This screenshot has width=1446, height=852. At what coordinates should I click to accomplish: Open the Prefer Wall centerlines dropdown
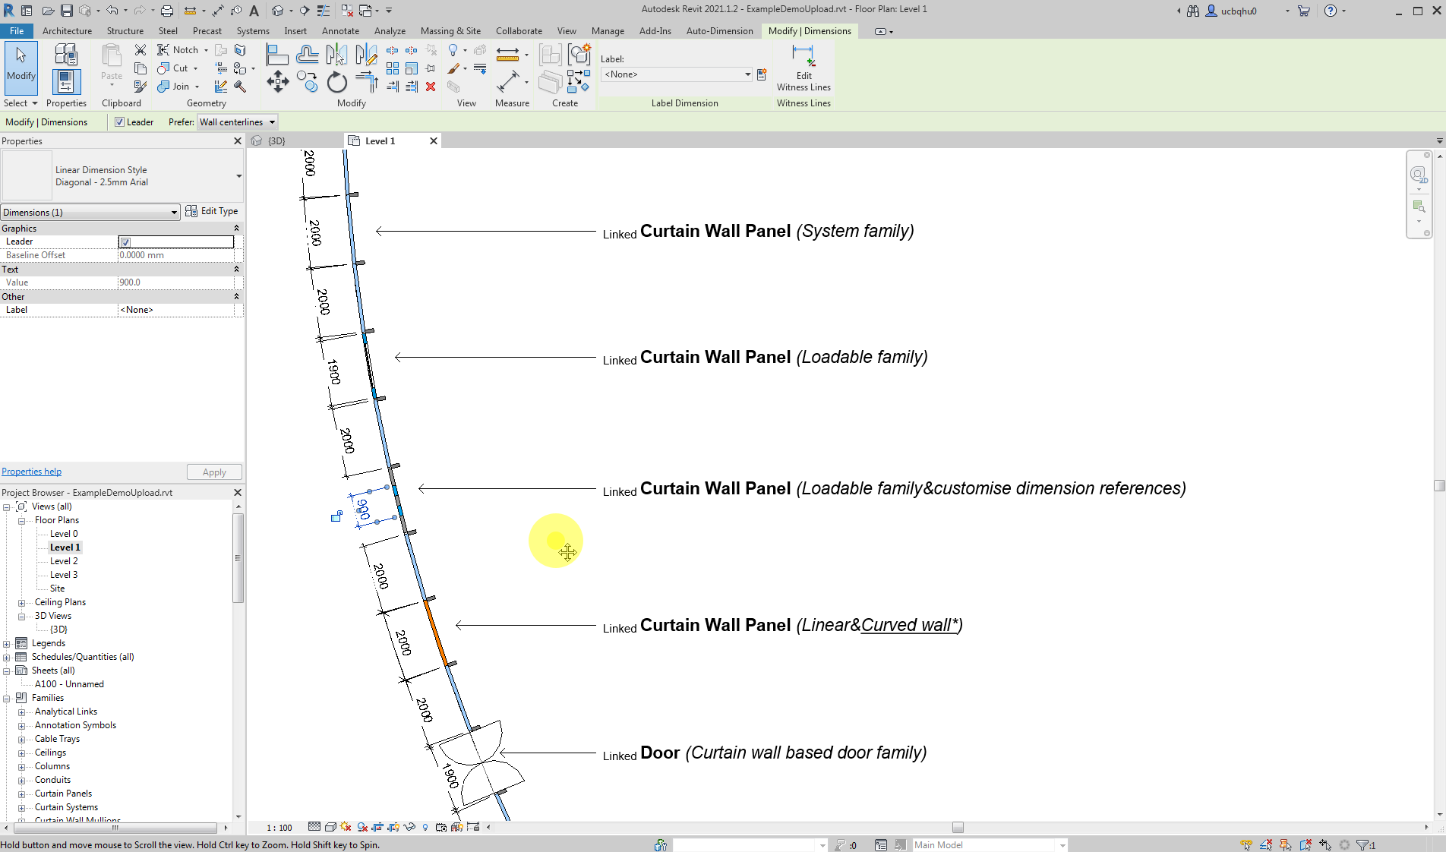237,122
